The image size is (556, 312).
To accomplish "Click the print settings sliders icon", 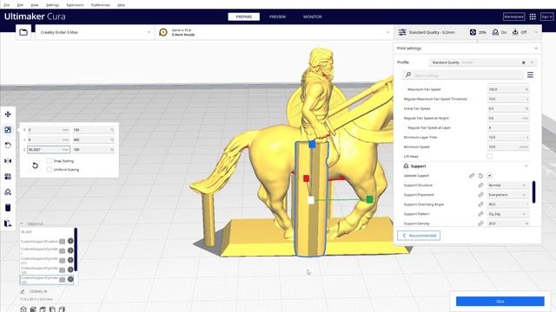I will (402, 32).
